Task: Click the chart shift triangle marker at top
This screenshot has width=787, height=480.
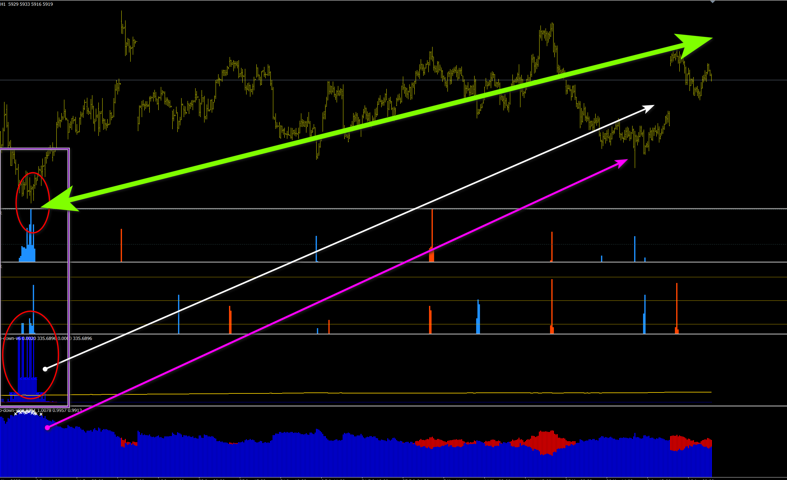Action: 712,2
